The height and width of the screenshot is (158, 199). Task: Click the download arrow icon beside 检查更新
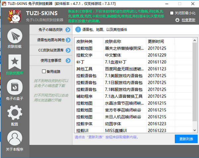click(x=177, y=20)
